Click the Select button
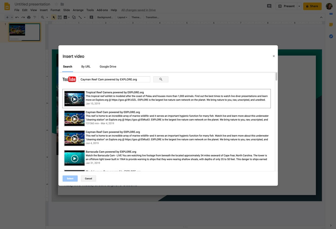Screen dimensions: 336x229 [x=70, y=178]
